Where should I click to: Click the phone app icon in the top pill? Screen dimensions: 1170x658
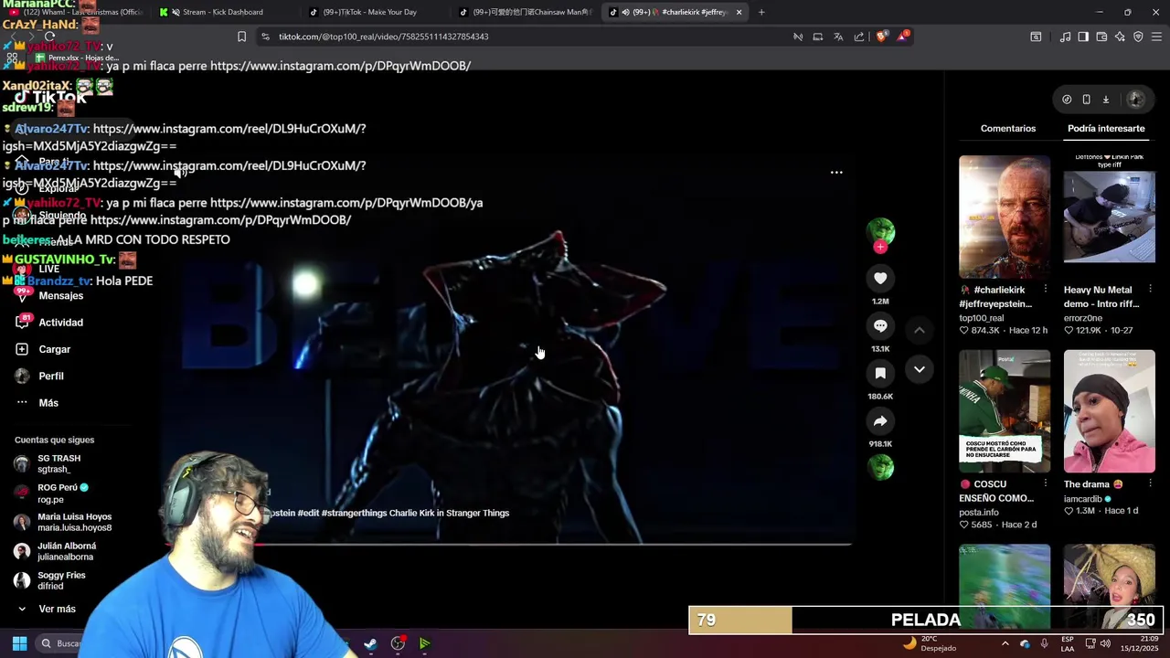coord(1086,100)
